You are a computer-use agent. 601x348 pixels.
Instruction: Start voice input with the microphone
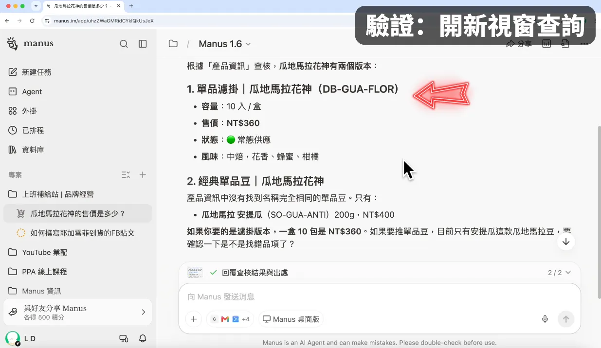545,319
